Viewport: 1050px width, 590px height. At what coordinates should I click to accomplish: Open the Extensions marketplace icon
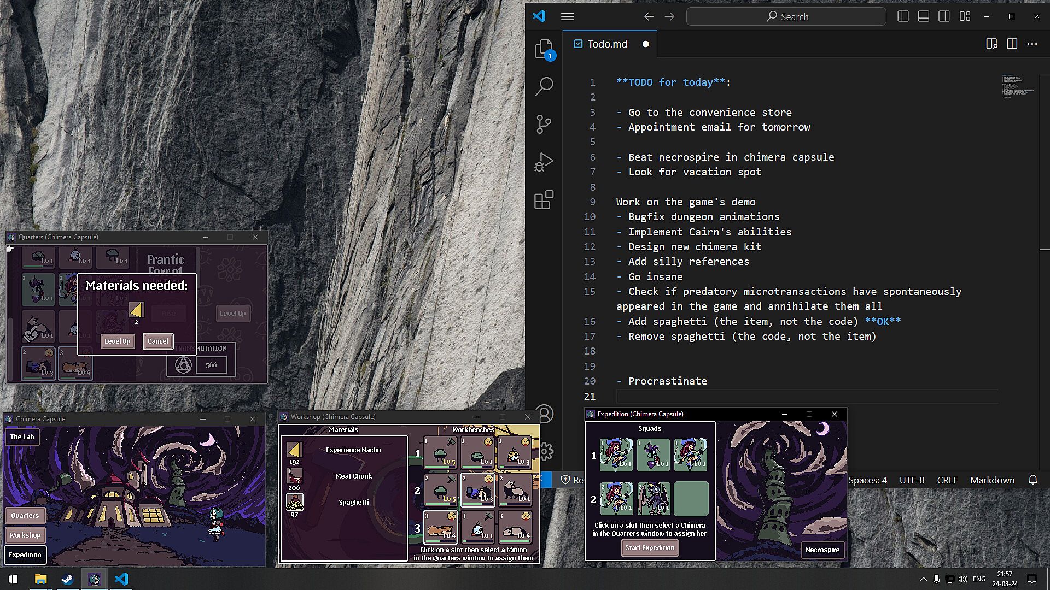[x=544, y=200]
